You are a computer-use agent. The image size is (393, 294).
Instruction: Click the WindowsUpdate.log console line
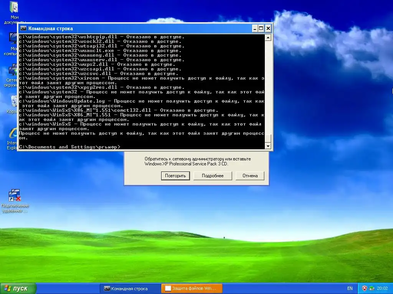[x=142, y=103]
